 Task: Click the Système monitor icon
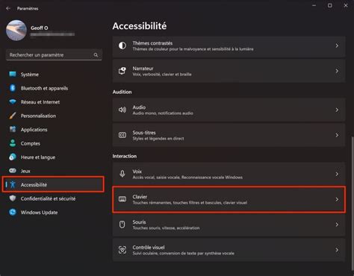(13, 74)
